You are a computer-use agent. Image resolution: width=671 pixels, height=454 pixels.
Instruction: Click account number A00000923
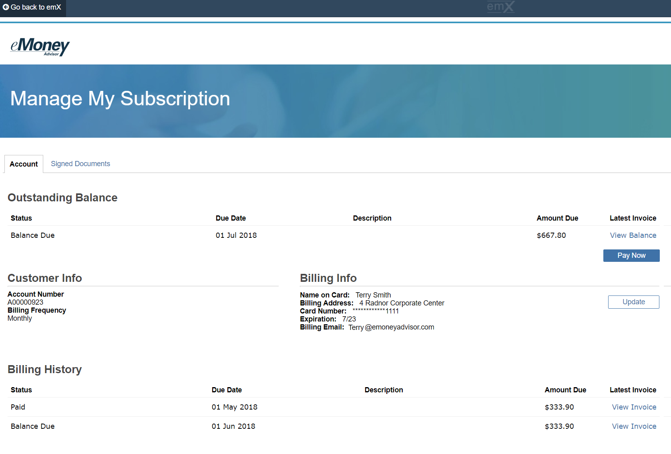[25, 302]
